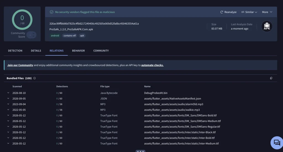Click the DMSans-Regular.ttf file path
The image size is (283, 152).
(182, 127)
